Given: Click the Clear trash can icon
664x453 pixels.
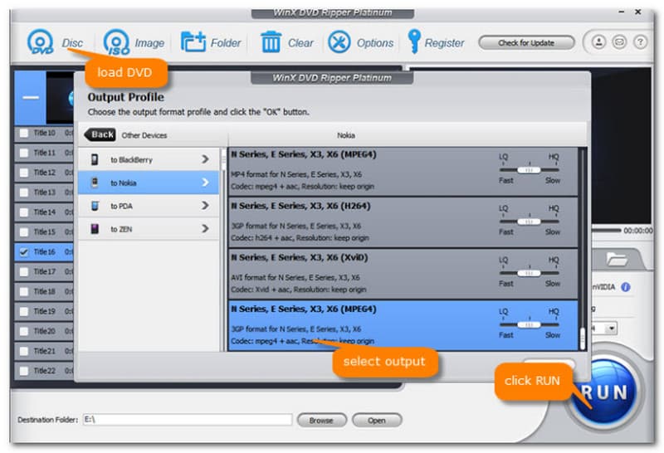Looking at the screenshot, I should (x=271, y=42).
